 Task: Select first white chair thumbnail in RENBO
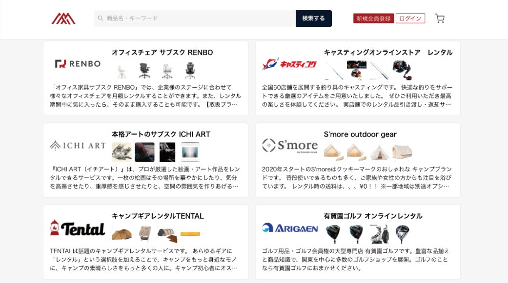[x=122, y=71]
